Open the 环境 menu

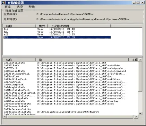tap(8, 7)
